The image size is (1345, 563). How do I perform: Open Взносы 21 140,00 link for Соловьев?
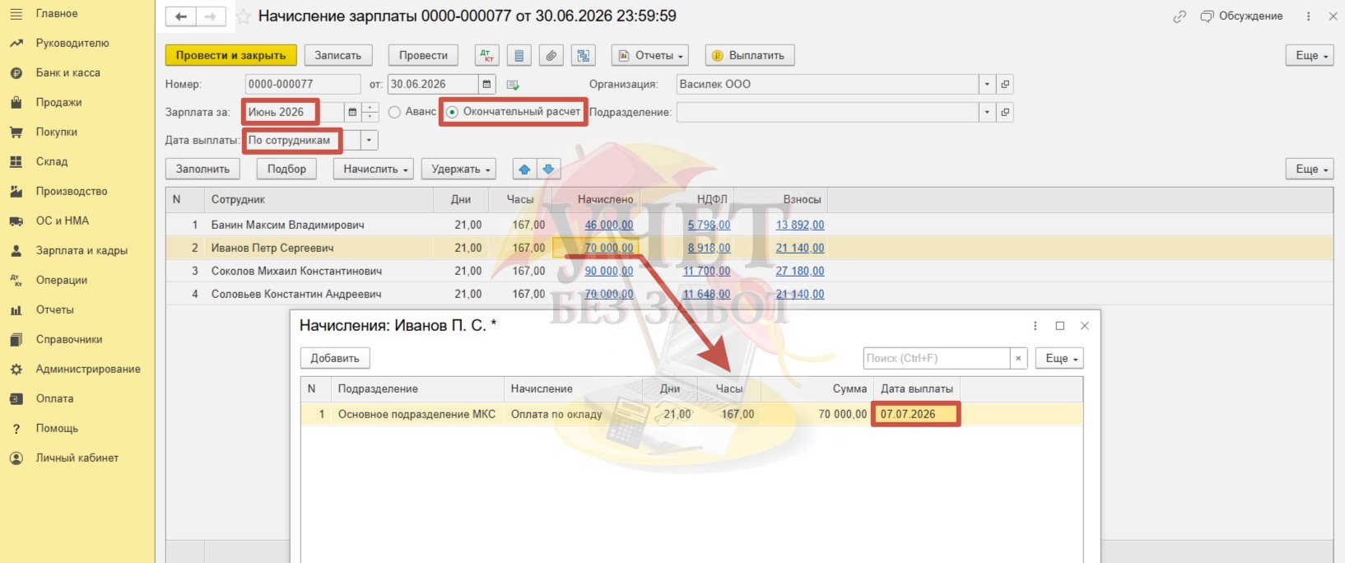(800, 294)
